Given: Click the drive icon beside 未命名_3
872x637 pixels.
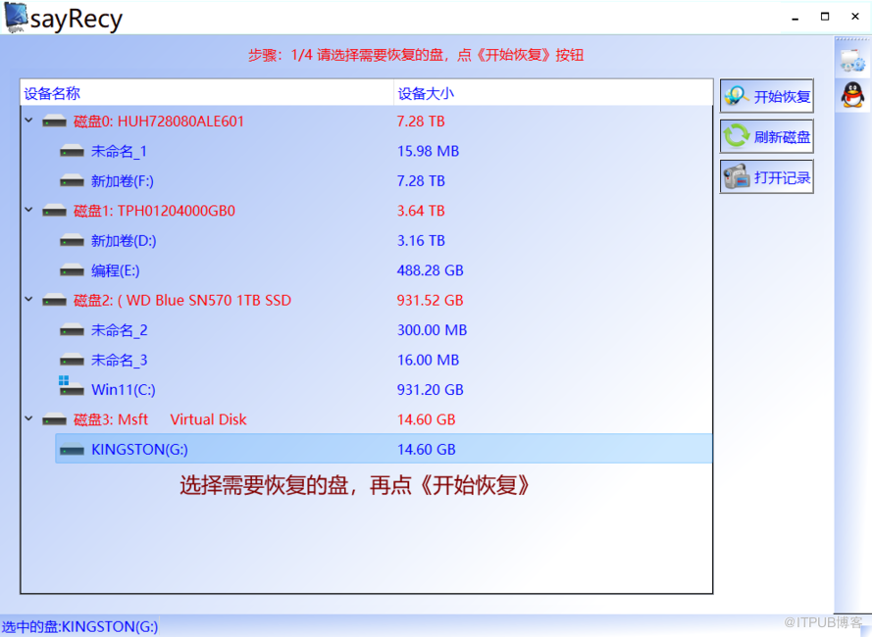Looking at the screenshot, I should [x=72, y=361].
